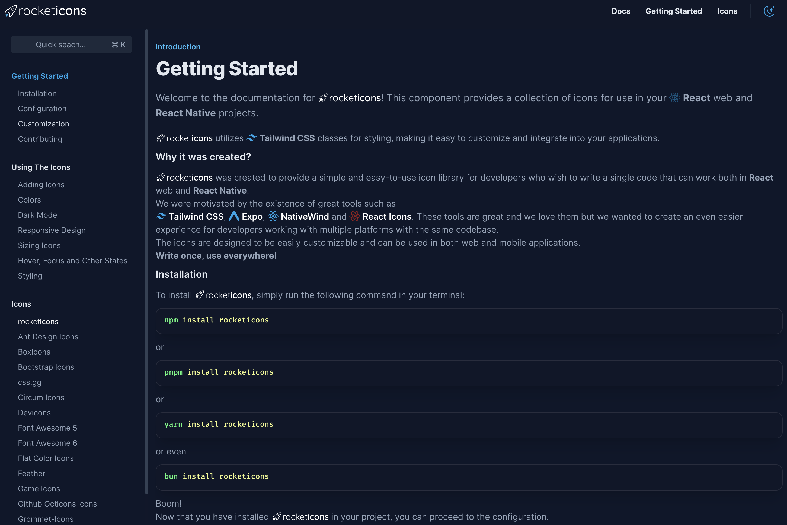Viewport: 787px width, 525px height.
Task: Click the bun install rocketicons code block
Action: click(469, 477)
